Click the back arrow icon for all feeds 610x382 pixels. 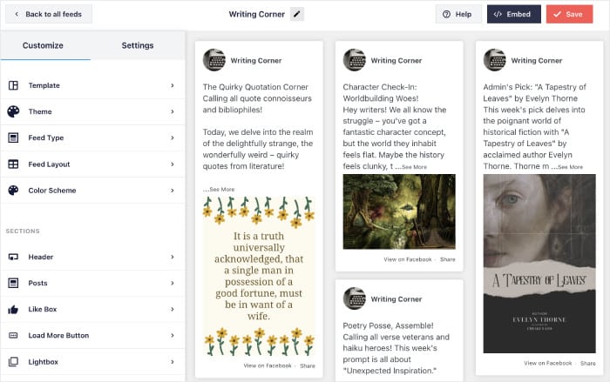click(17, 15)
